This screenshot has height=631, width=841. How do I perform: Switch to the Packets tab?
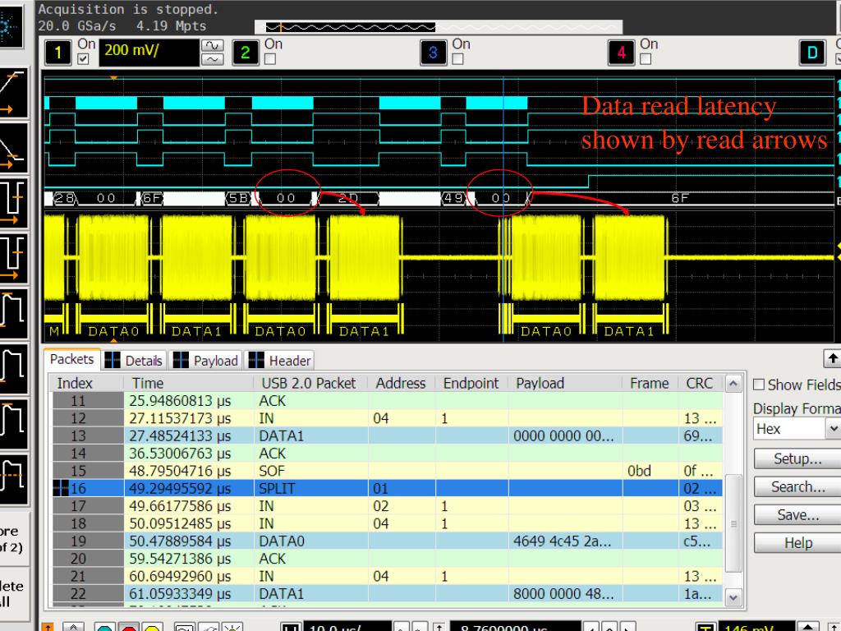coord(71,360)
